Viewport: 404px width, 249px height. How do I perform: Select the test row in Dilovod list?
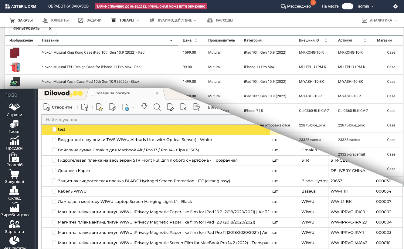tap(156, 130)
